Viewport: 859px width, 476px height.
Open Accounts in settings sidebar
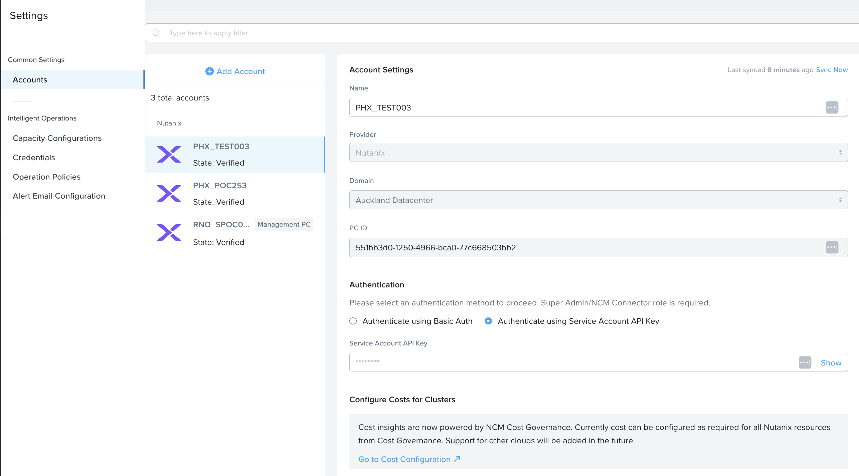coord(72,80)
